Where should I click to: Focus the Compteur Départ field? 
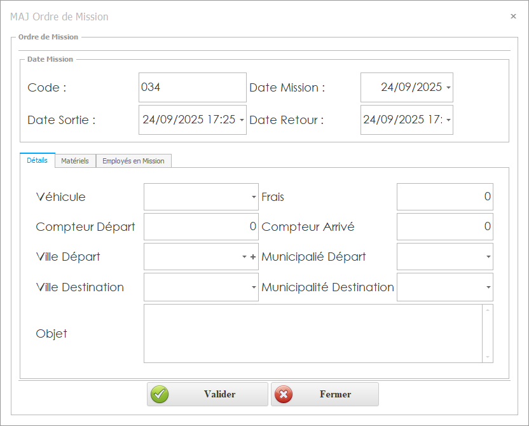pyautogui.click(x=200, y=227)
